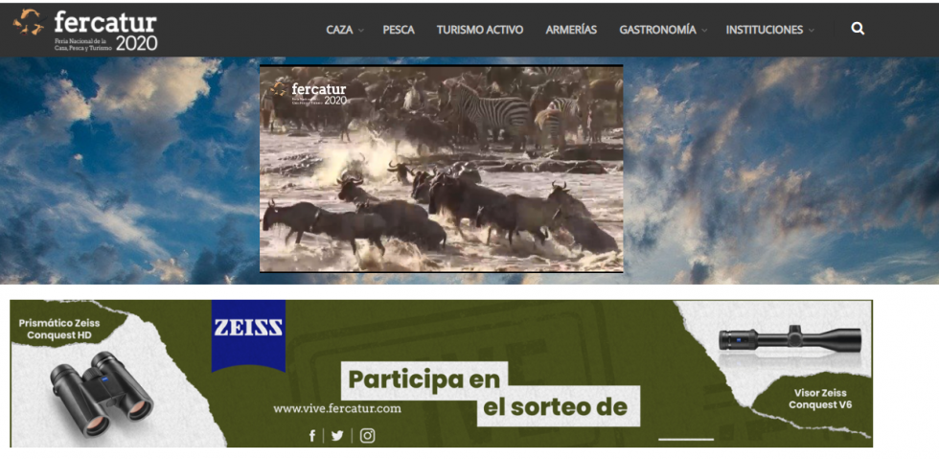Go to the PESCA menu item

399,30
